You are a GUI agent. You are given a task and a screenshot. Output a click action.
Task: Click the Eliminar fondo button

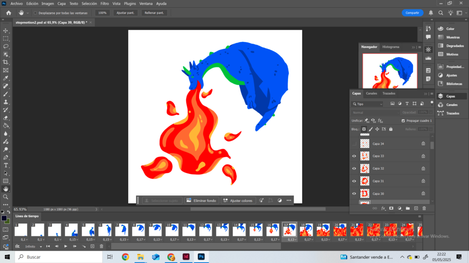click(x=200, y=200)
